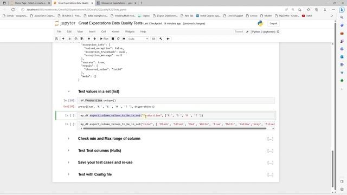Paste cells below icon
Screen dimensions: 347x195
click(82, 38)
